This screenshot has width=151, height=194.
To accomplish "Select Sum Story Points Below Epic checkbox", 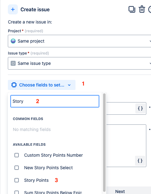I will [x=17, y=192].
